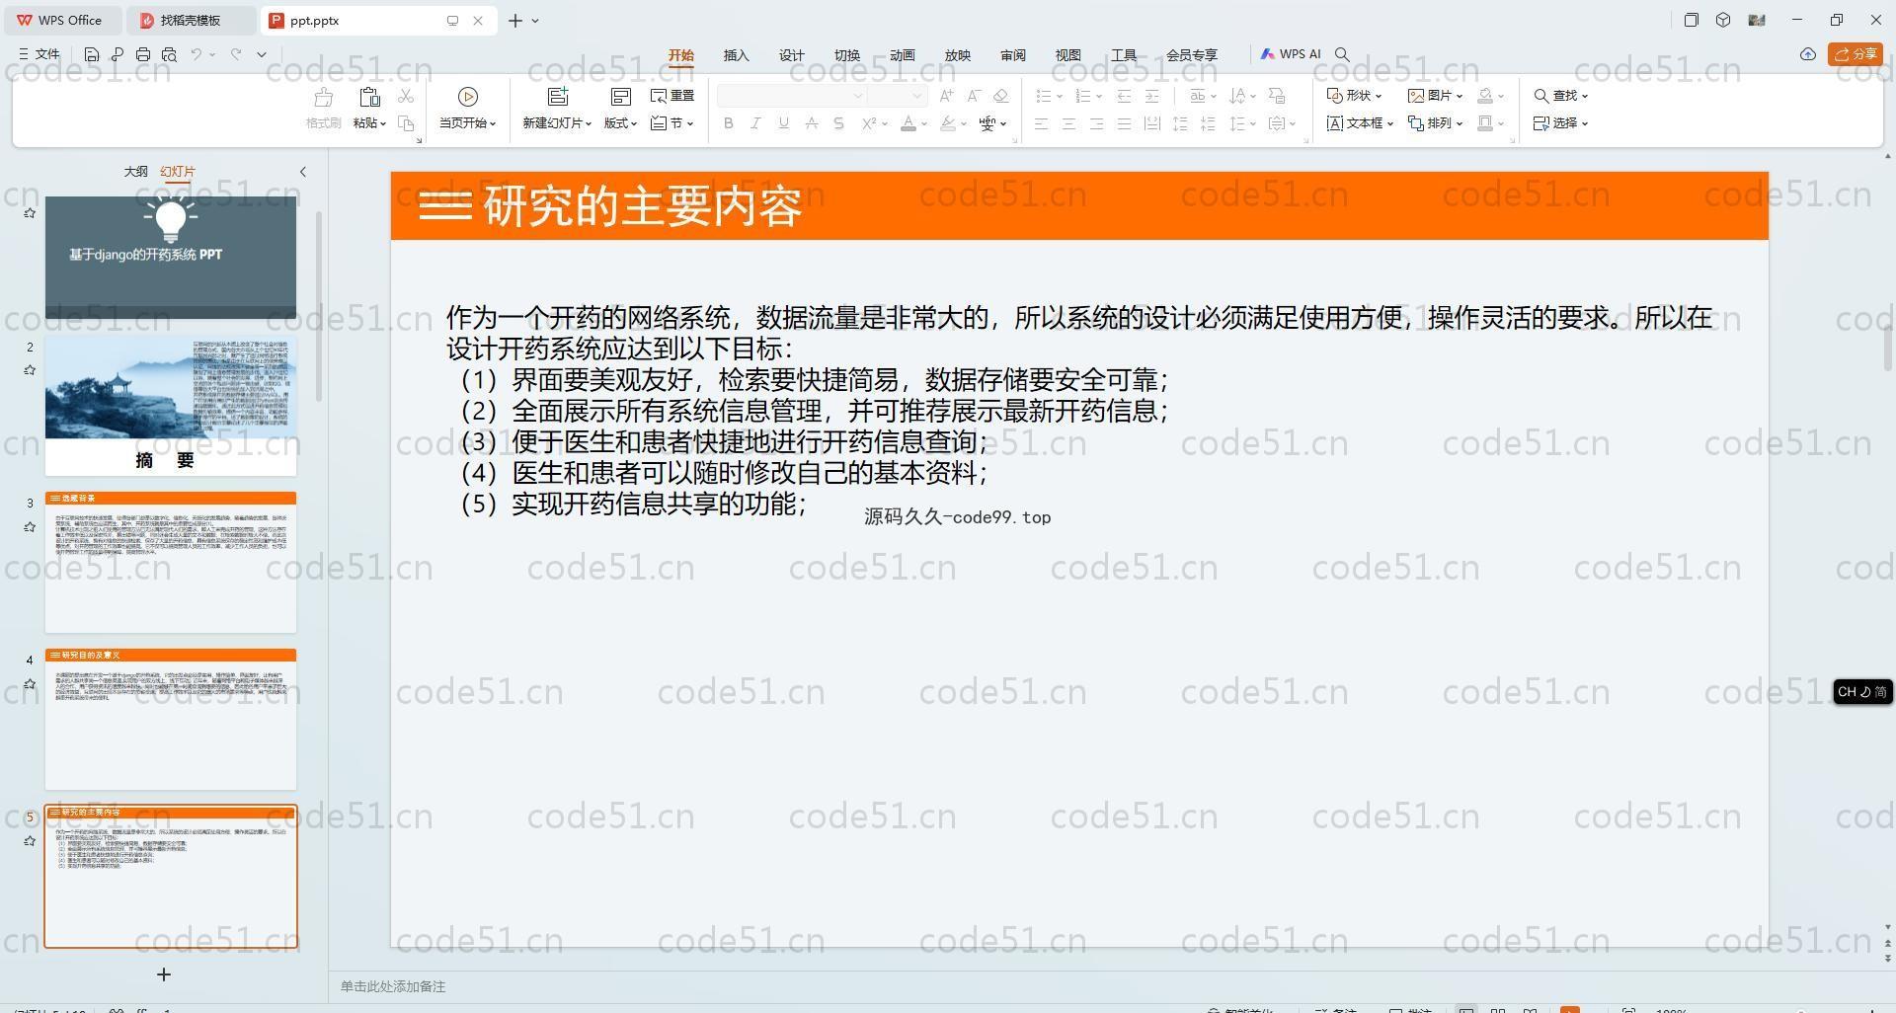Open the font name combo box

pos(791,96)
